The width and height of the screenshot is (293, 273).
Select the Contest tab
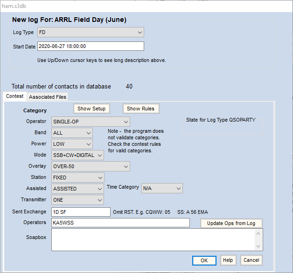tap(15, 96)
